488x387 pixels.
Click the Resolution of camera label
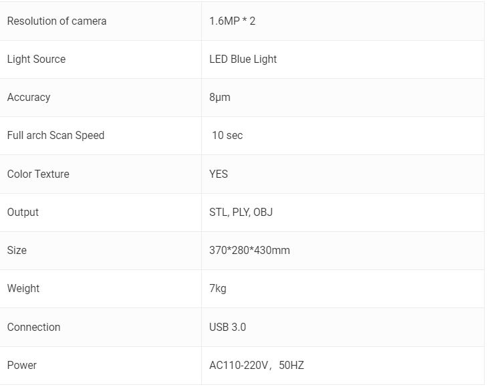(x=57, y=21)
